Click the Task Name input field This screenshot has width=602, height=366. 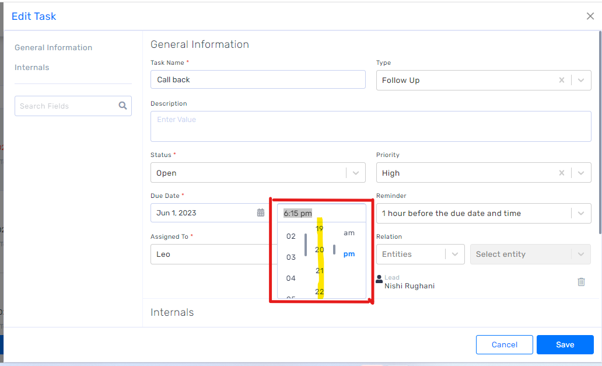point(258,80)
